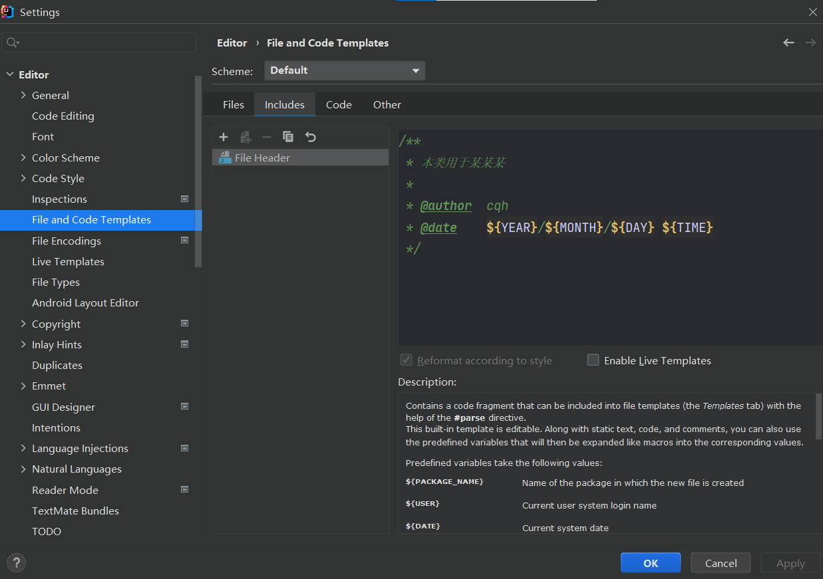The height and width of the screenshot is (579, 823).
Task: Click the Description panel scrollbar
Action: click(x=819, y=415)
